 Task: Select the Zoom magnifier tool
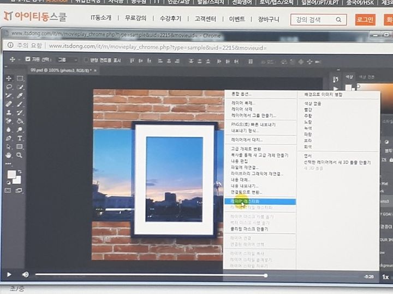(19, 155)
